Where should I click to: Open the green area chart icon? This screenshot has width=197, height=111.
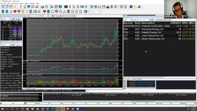tap(42, 7)
